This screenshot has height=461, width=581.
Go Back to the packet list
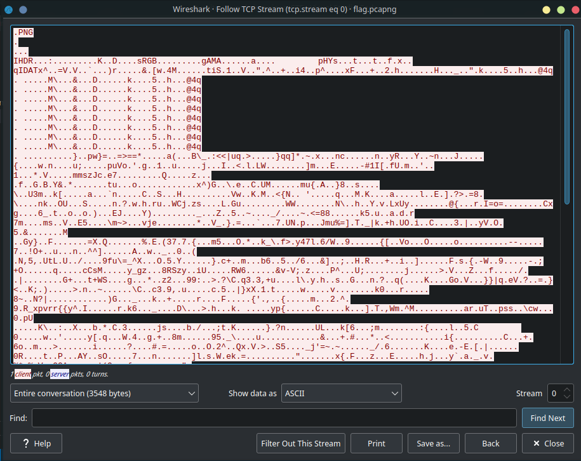coord(490,443)
